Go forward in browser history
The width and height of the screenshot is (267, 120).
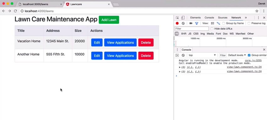coord(9,11)
